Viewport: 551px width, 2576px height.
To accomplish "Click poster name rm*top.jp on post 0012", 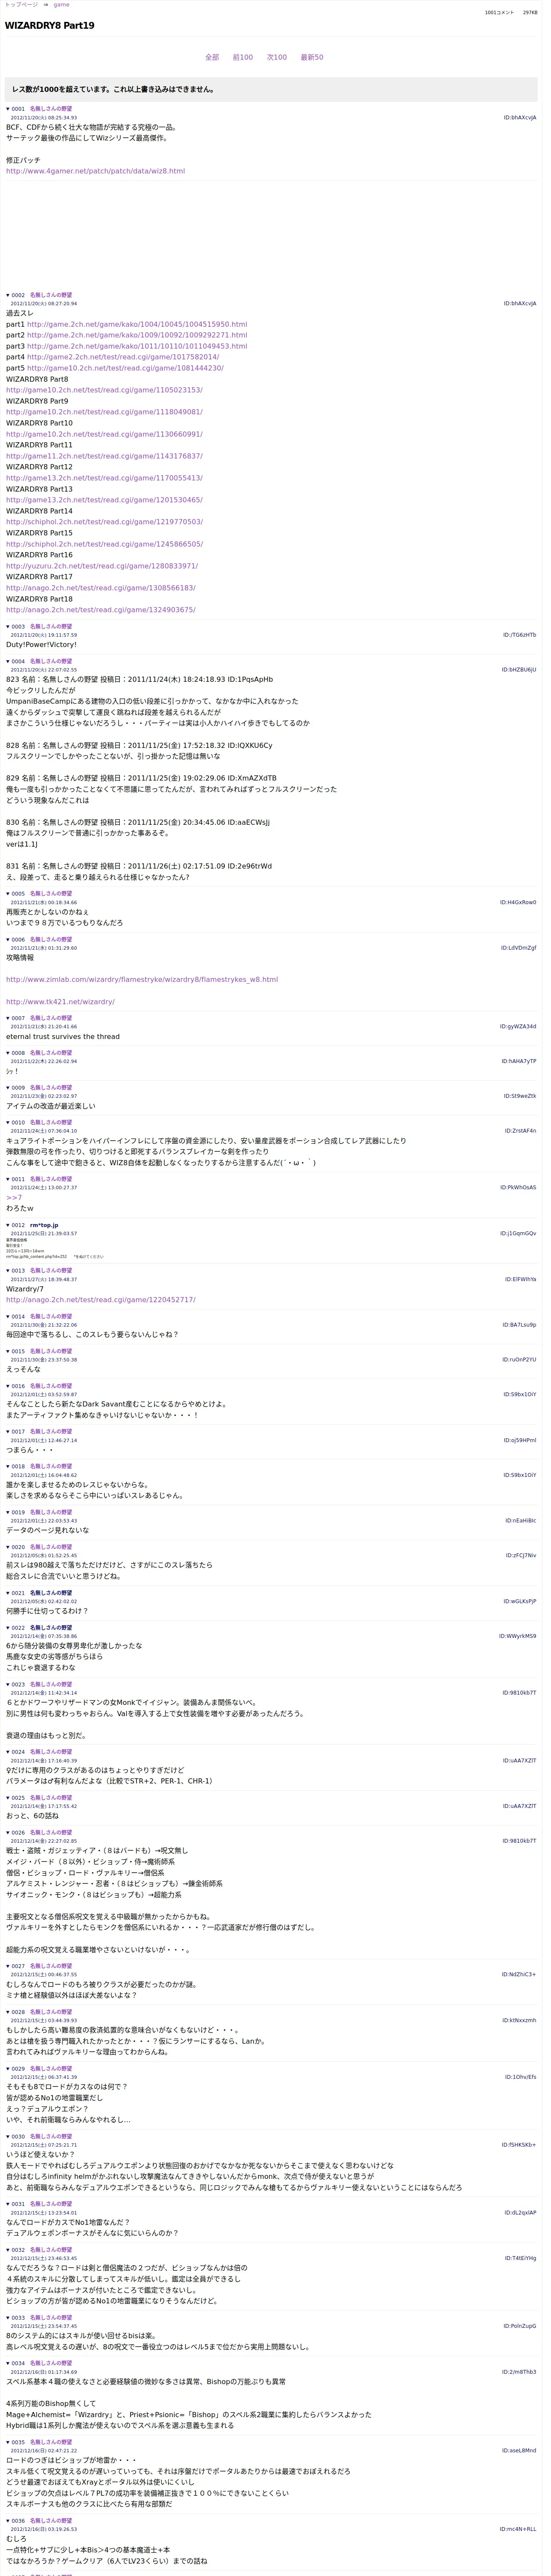I will point(44,1225).
